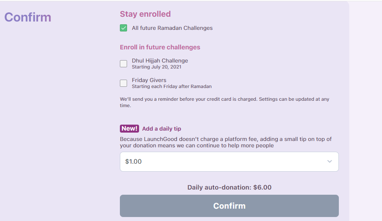Expand the daily tip chevron arrow
382x221 pixels.
point(329,162)
